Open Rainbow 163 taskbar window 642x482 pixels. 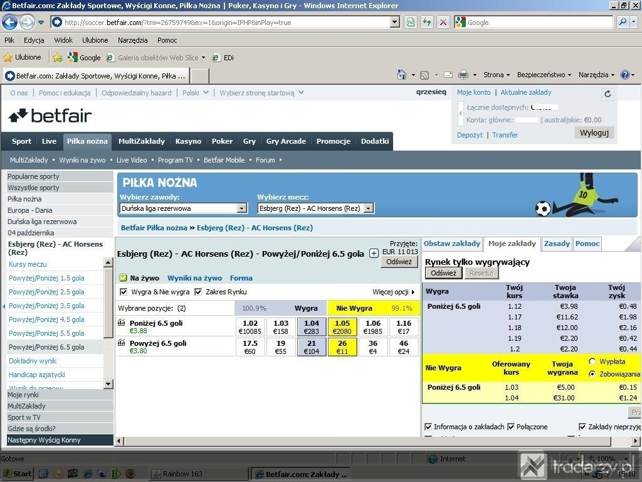click(x=199, y=474)
